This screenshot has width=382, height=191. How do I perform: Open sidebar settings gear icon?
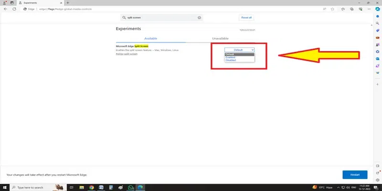(378, 180)
